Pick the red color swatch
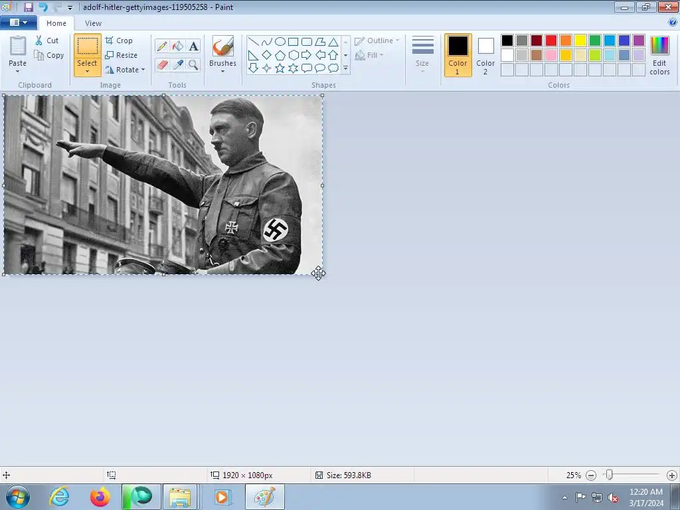Image resolution: width=680 pixels, height=510 pixels. [x=551, y=41]
